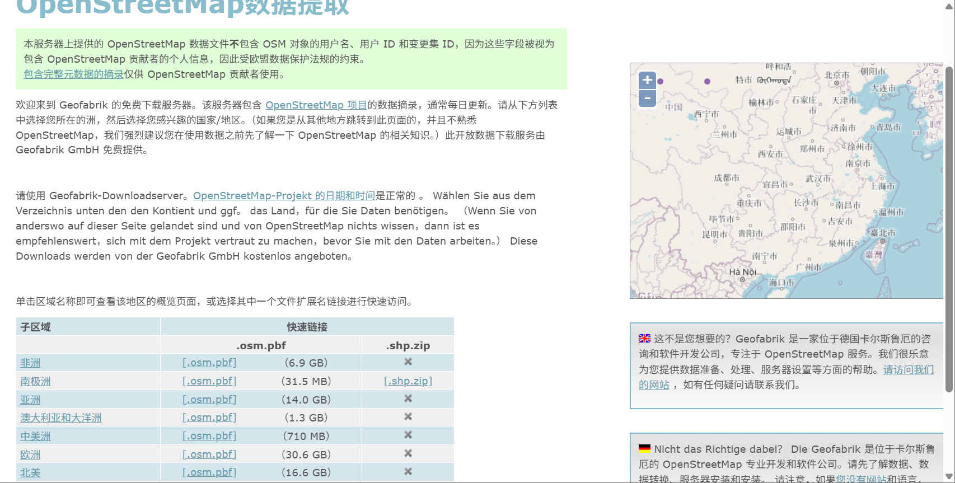Screen dimensions: 955x483
Task: Download the .osm.pbf file for 南极洲
Action: click(x=209, y=381)
